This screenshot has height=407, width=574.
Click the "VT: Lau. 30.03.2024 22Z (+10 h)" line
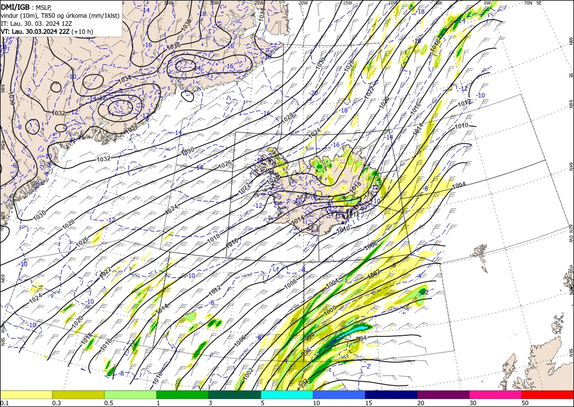47,32
